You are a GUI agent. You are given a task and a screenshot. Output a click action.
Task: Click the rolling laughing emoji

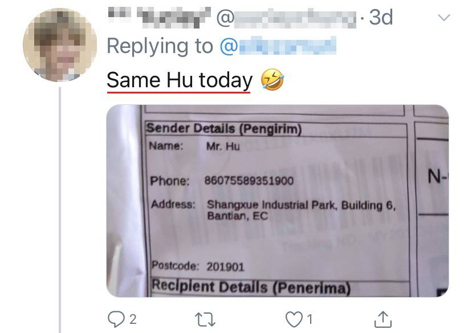(x=272, y=79)
